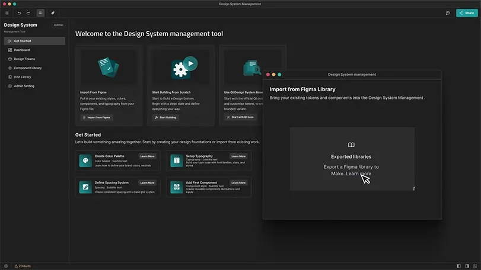Click the rocket launch toolbar icon
Screen dimensions: 481x270
click(x=53, y=13)
